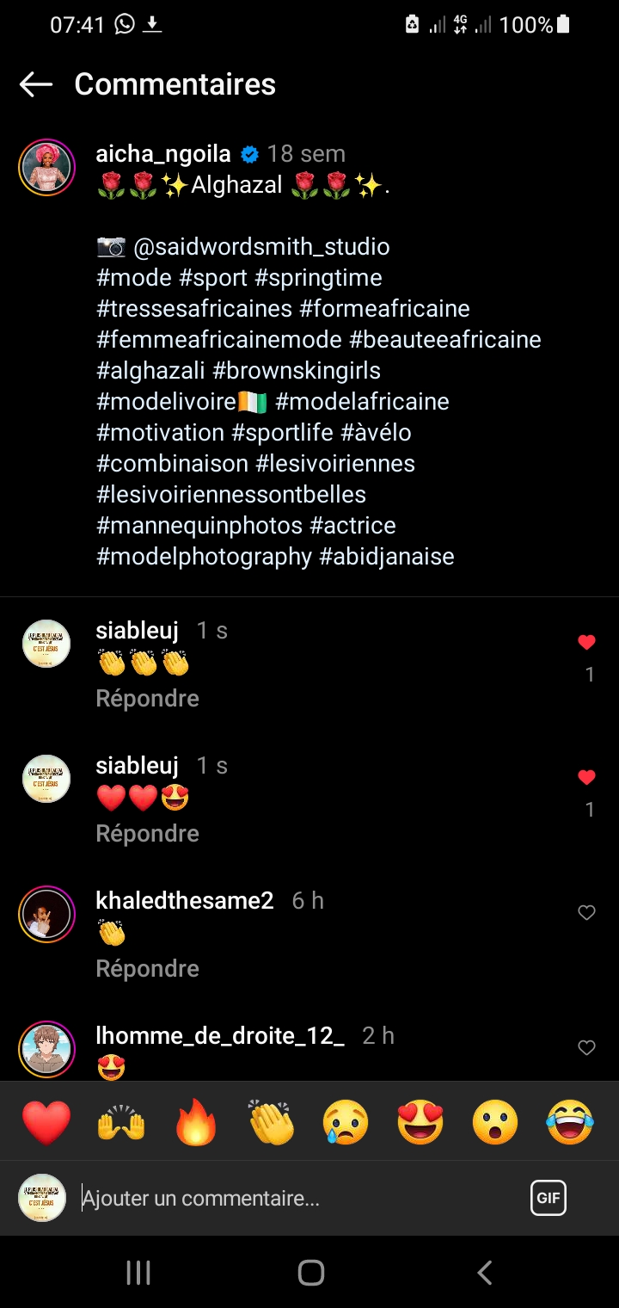Tap the red heart quick-reaction emoji

click(46, 1123)
